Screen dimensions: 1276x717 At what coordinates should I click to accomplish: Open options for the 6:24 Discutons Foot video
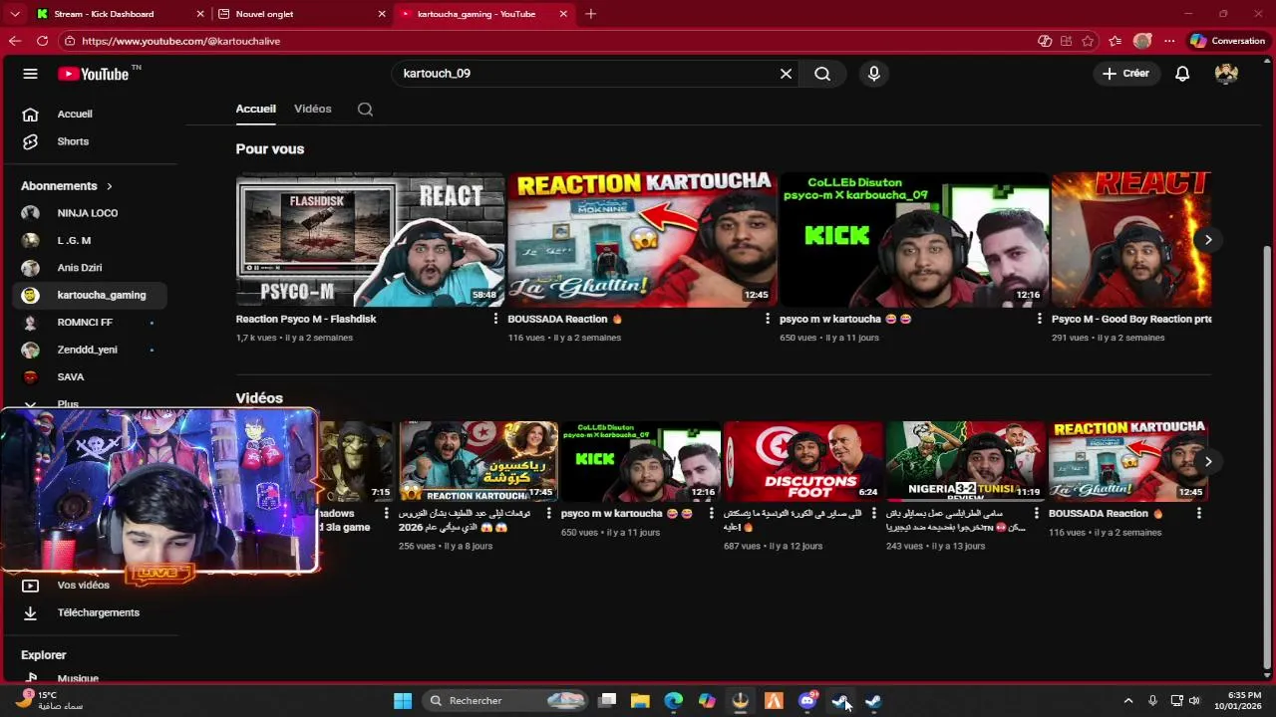[x=873, y=514]
